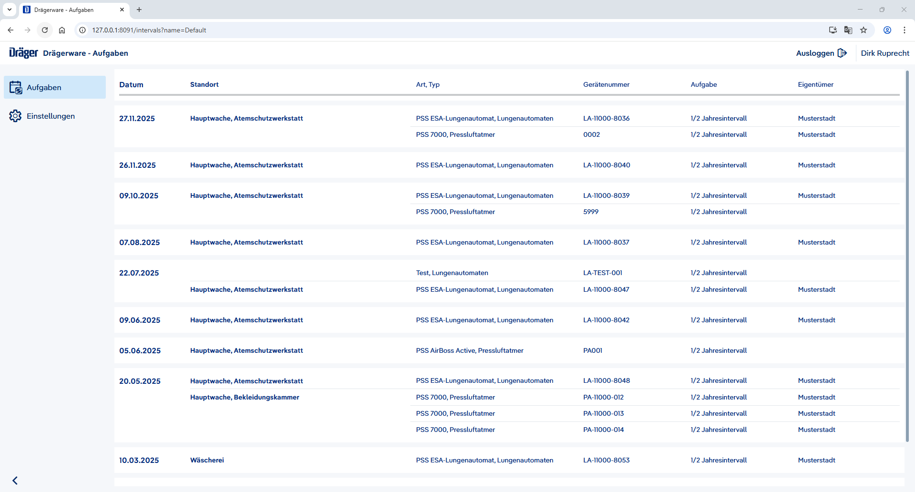
Task: Open the Dirk Ruprecht user profile
Action: click(885, 53)
